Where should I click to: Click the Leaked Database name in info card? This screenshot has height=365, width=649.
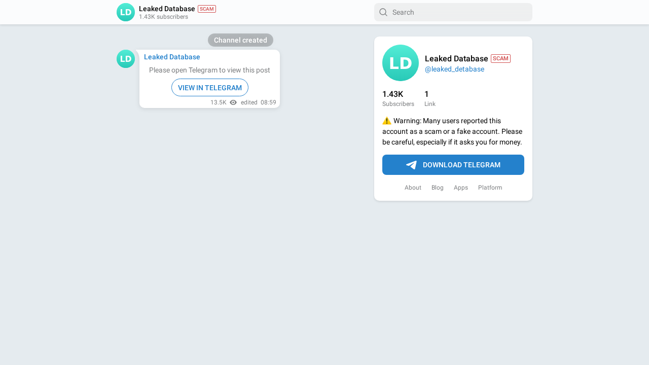tap(456, 59)
